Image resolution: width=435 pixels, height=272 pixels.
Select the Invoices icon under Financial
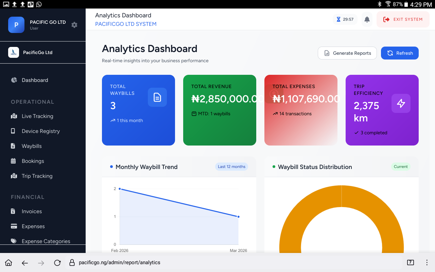click(14, 211)
